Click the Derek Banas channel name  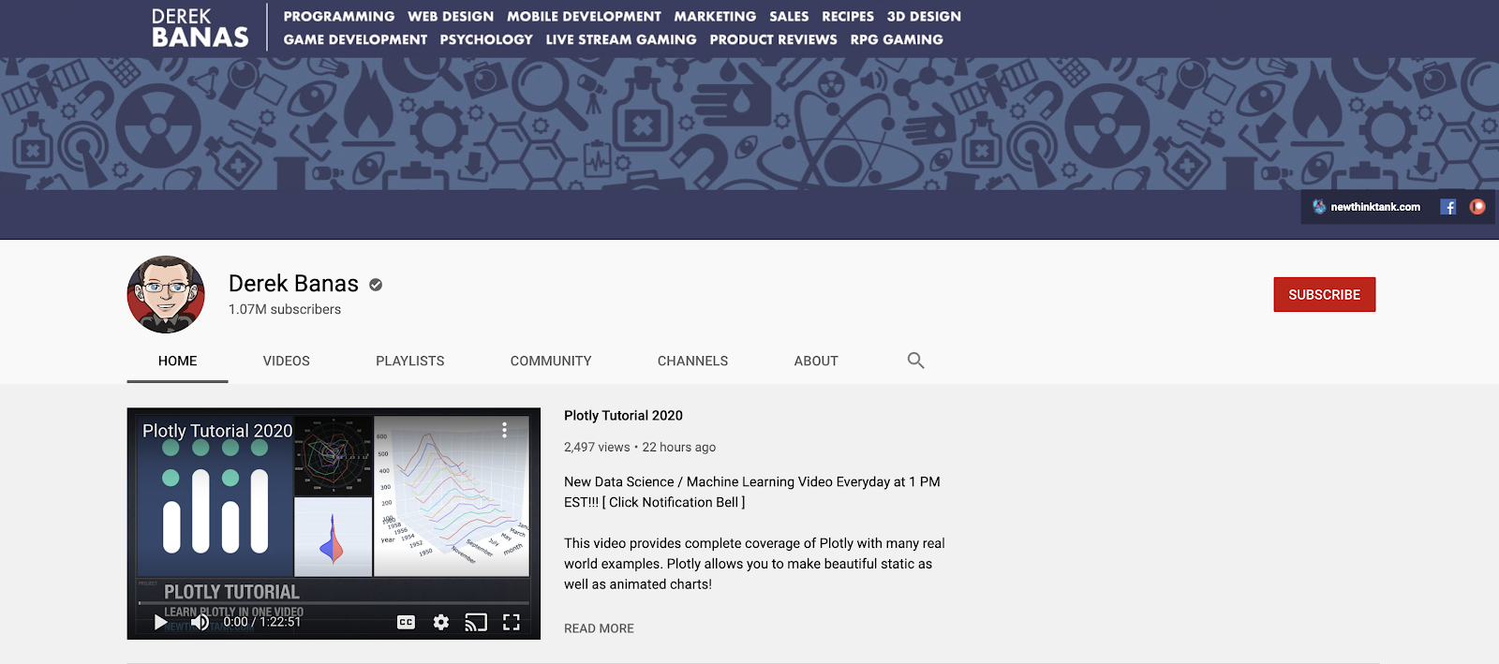(293, 284)
